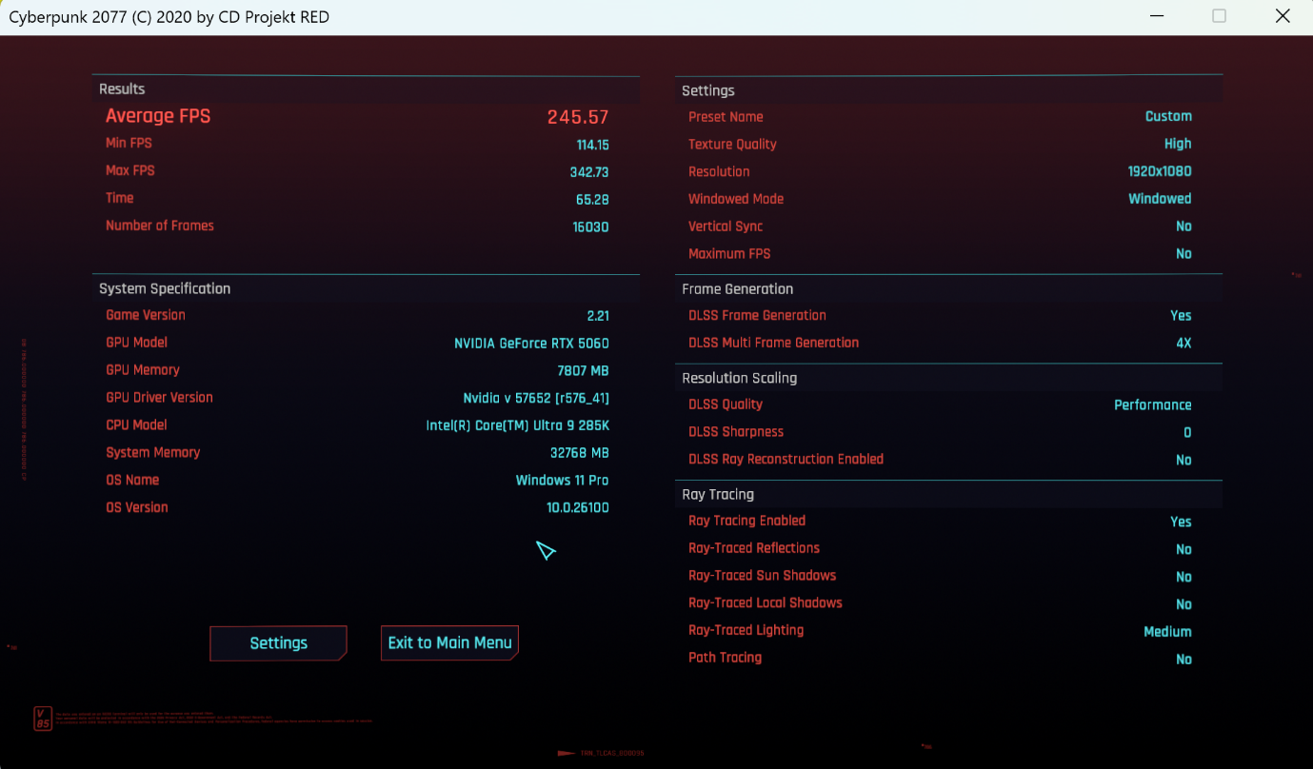
Task: Click the Path Tracing label
Action: pos(725,658)
